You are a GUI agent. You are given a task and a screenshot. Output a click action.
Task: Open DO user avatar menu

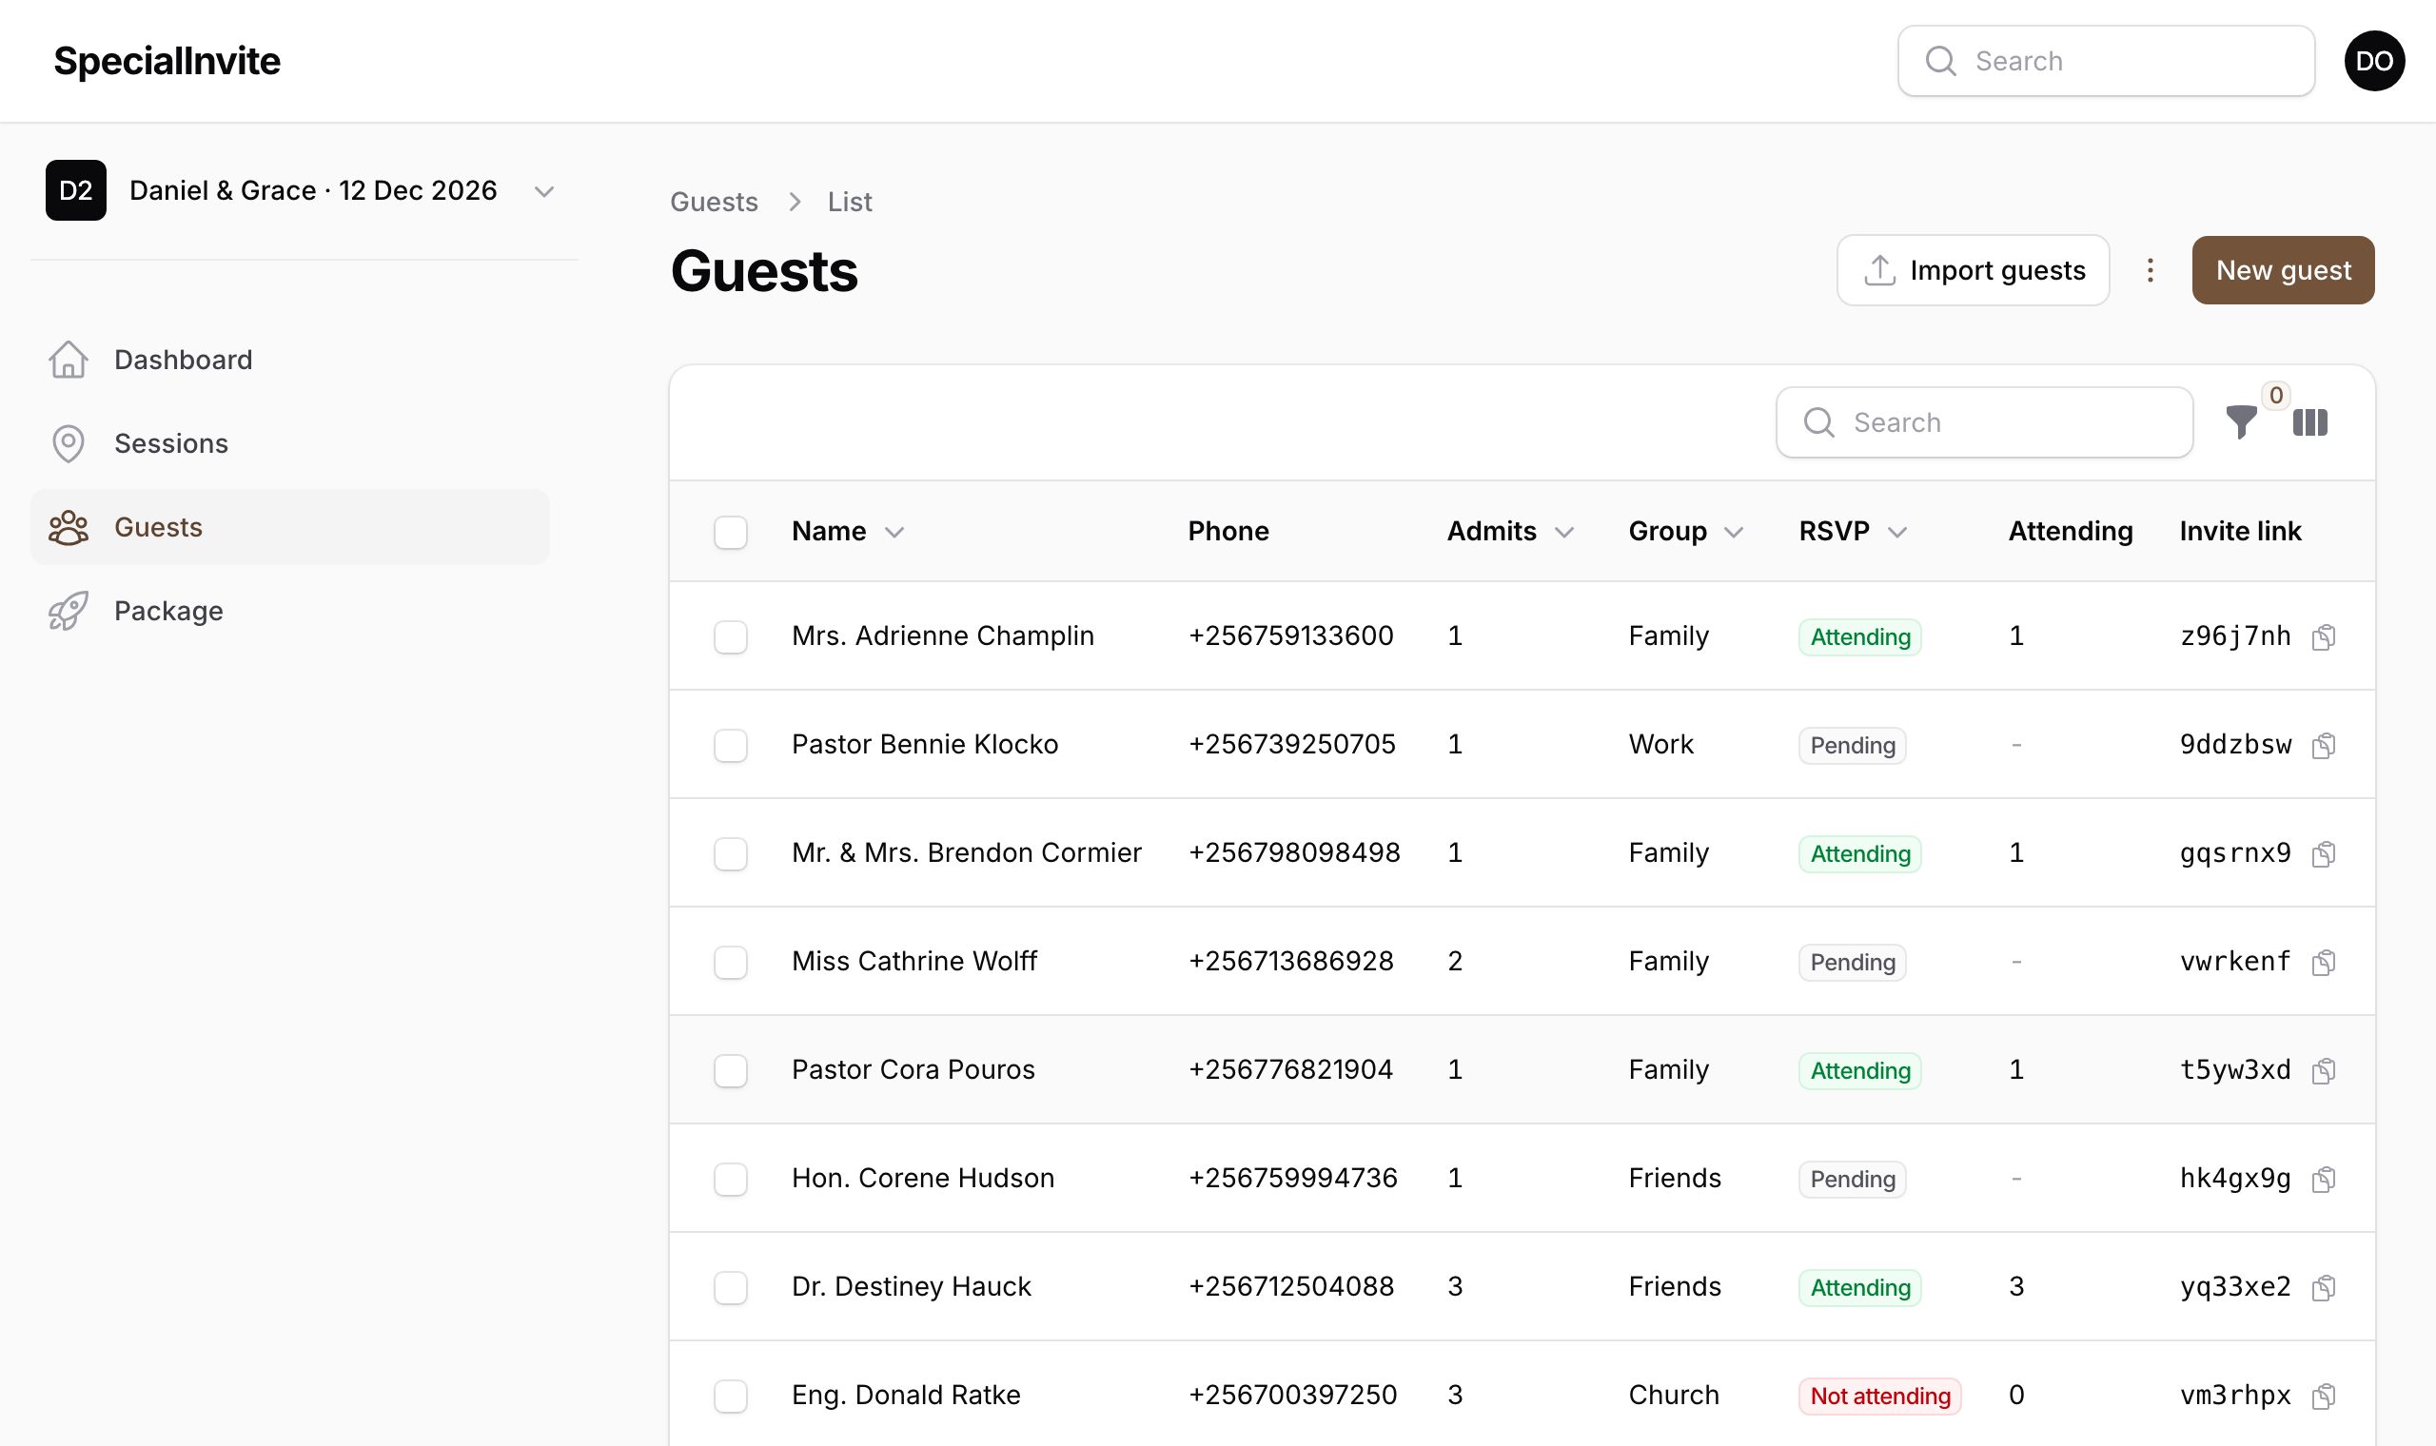pyautogui.click(x=2374, y=61)
